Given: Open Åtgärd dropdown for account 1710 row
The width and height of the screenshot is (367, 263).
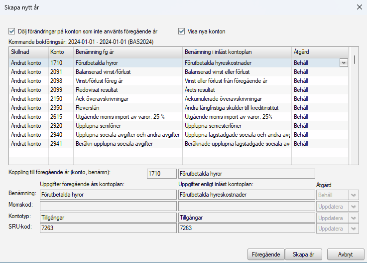Looking at the screenshot, I should point(343,63).
